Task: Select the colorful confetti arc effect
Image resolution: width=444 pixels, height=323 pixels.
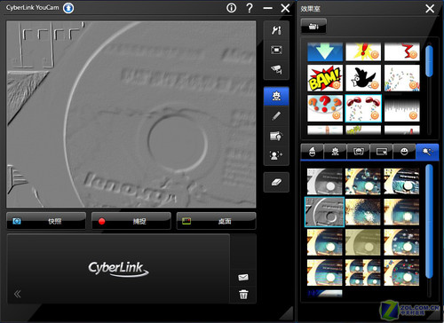Action: pyautogui.click(x=401, y=78)
